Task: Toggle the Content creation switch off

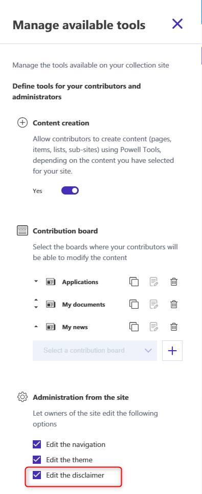Action: [70, 190]
